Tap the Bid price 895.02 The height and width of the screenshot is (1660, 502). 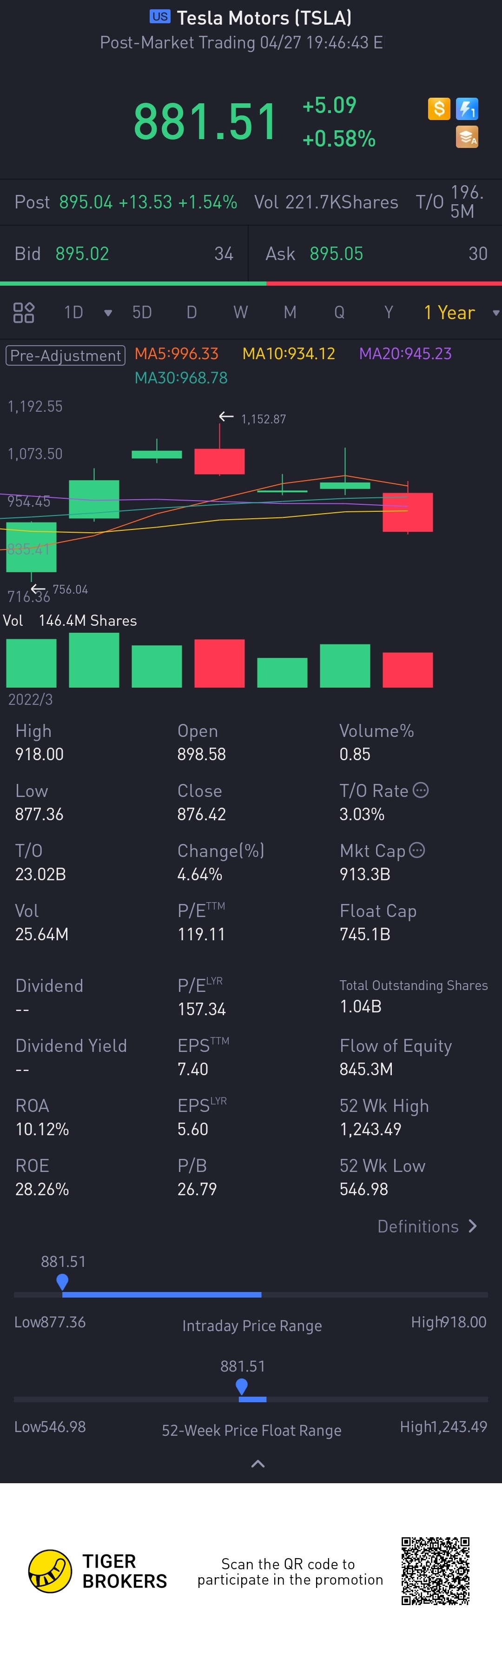82,254
